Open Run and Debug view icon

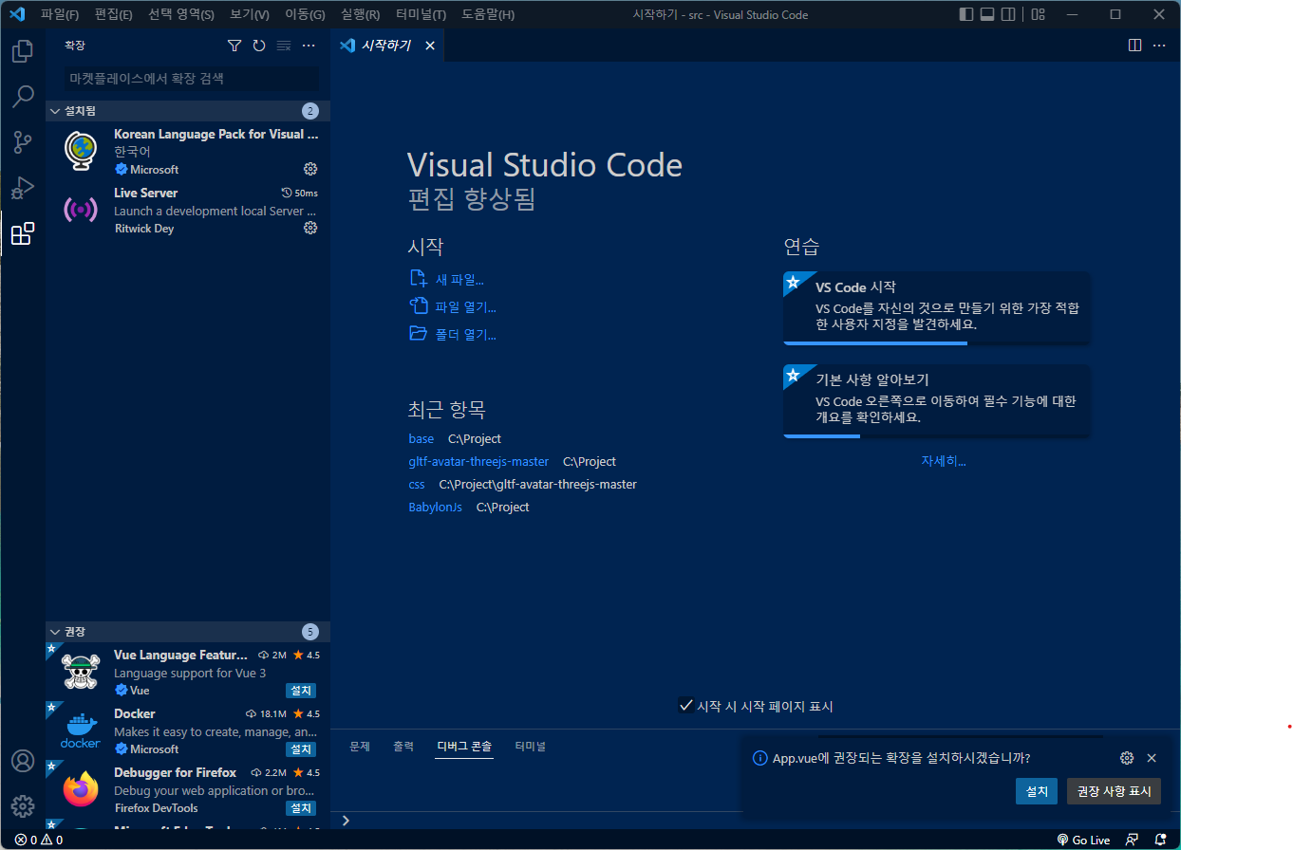tap(23, 188)
